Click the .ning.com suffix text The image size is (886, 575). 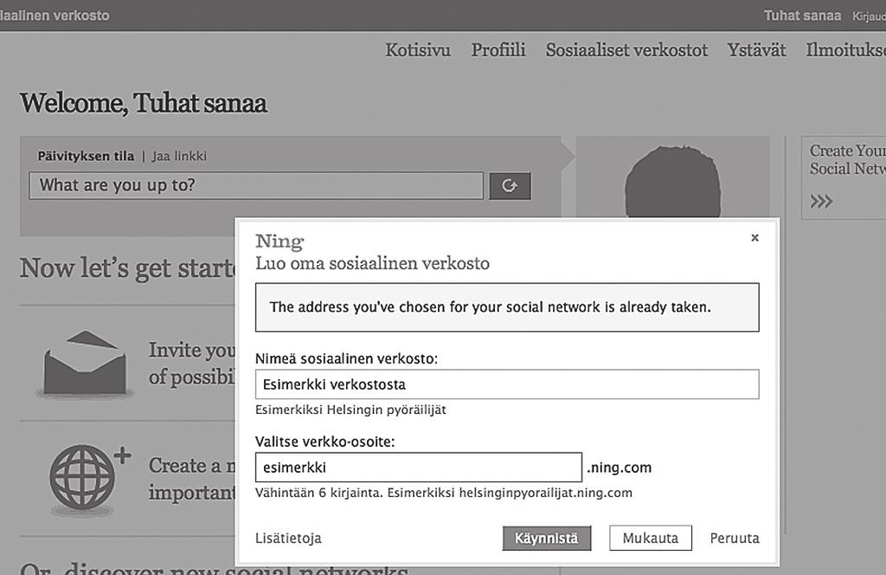coord(620,468)
